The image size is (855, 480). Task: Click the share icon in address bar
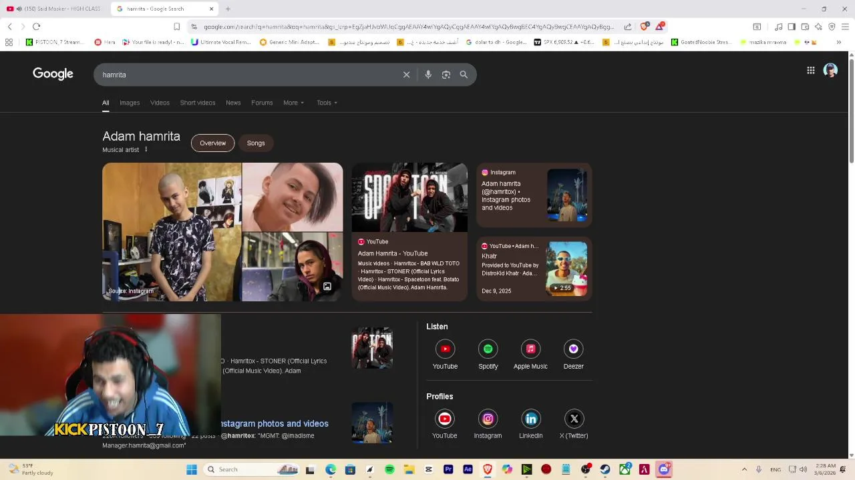click(628, 27)
